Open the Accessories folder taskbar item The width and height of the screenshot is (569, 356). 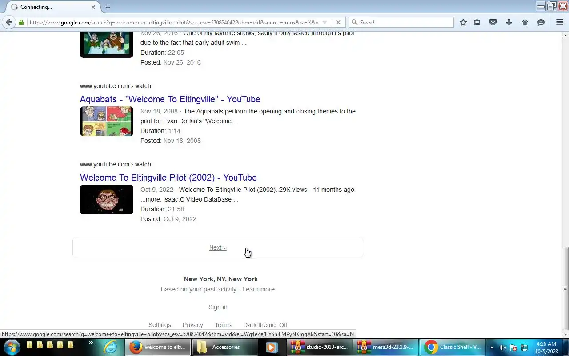(x=224, y=347)
